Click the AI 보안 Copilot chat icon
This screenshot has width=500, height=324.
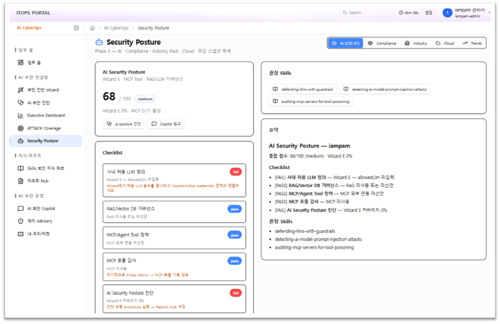coord(21,209)
